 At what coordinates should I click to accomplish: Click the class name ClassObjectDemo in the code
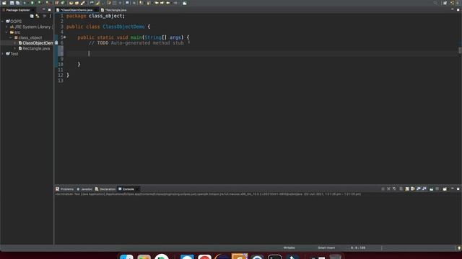tap(123, 27)
